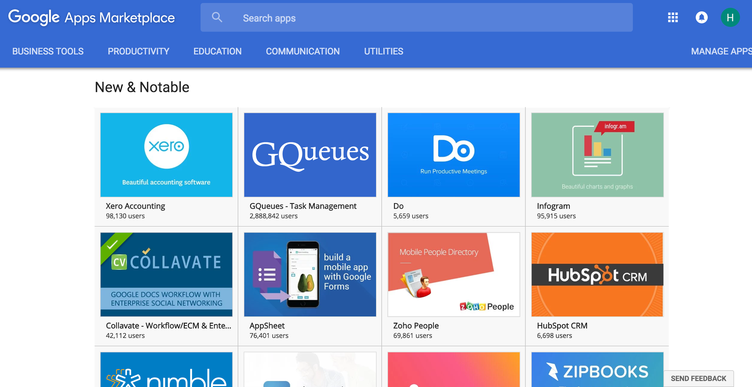Click the Do app title

398,206
